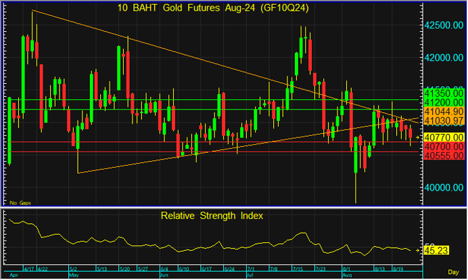
Task: Select the RSI value label 45.23
Action: click(438, 250)
